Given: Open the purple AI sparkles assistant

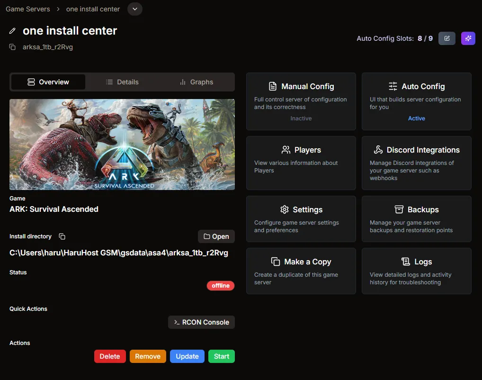Looking at the screenshot, I should (468, 38).
